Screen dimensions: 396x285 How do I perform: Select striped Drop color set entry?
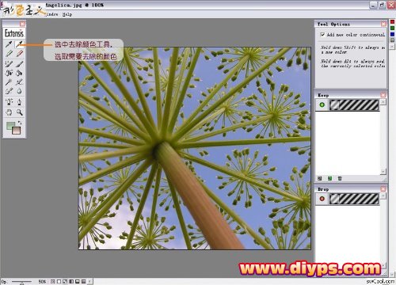pyautogui.click(x=354, y=199)
